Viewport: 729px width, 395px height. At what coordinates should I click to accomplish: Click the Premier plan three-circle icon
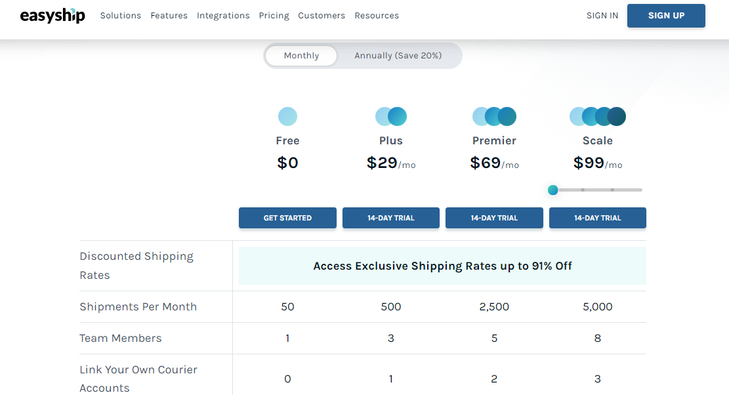pyautogui.click(x=494, y=116)
